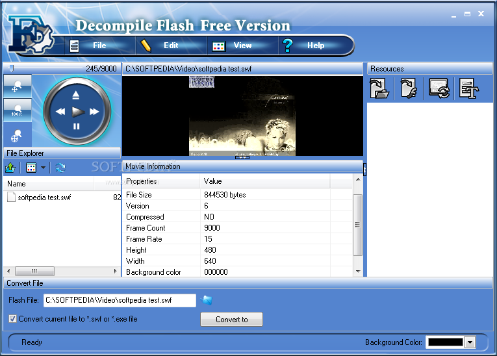The width and height of the screenshot is (497, 356).
Task: Click the pause button in the player wheel
Action: pos(77,127)
